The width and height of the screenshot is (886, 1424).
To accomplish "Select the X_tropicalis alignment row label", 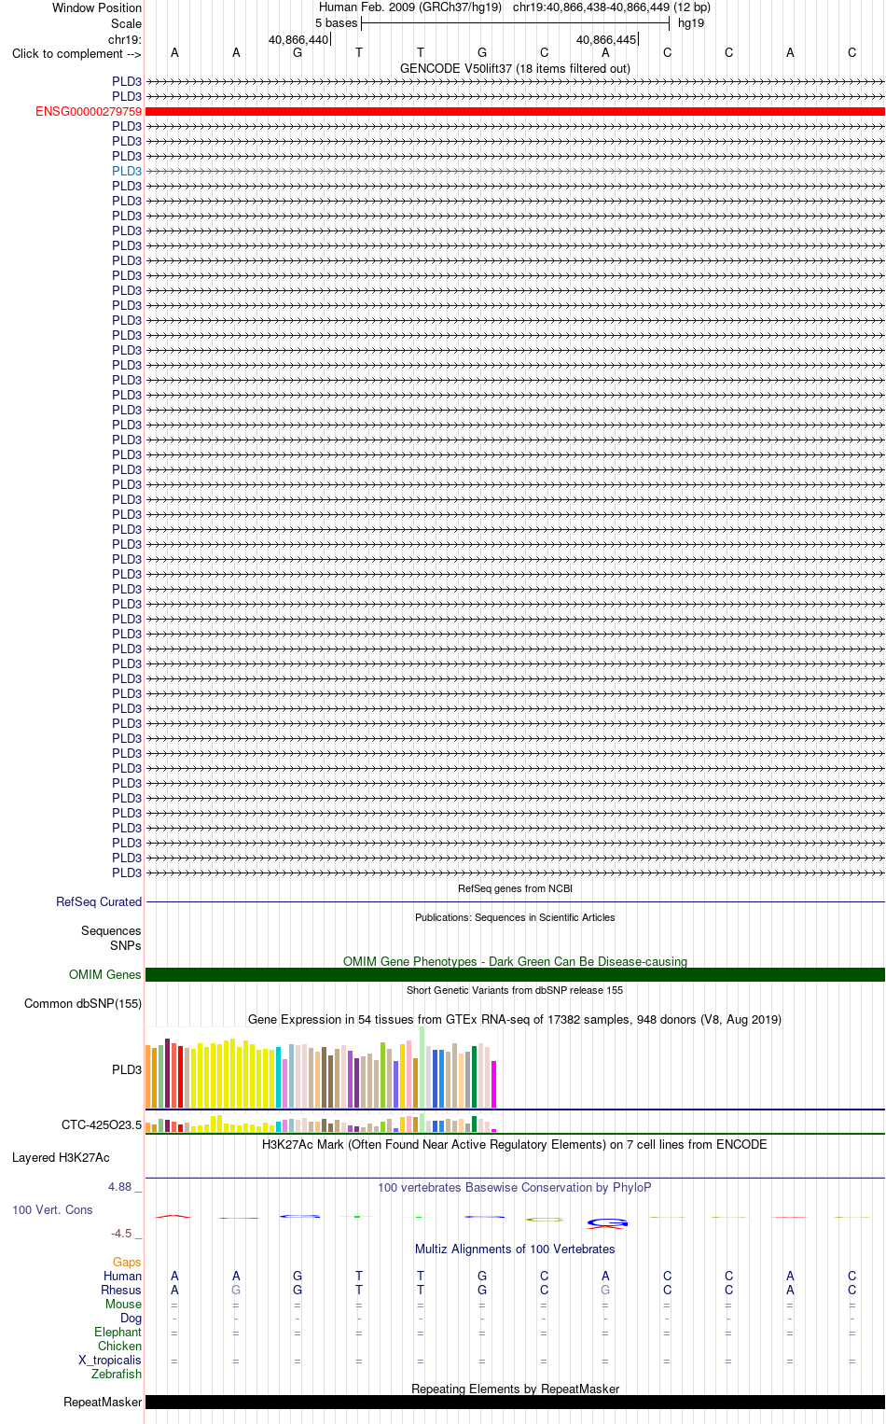I will [x=110, y=1360].
